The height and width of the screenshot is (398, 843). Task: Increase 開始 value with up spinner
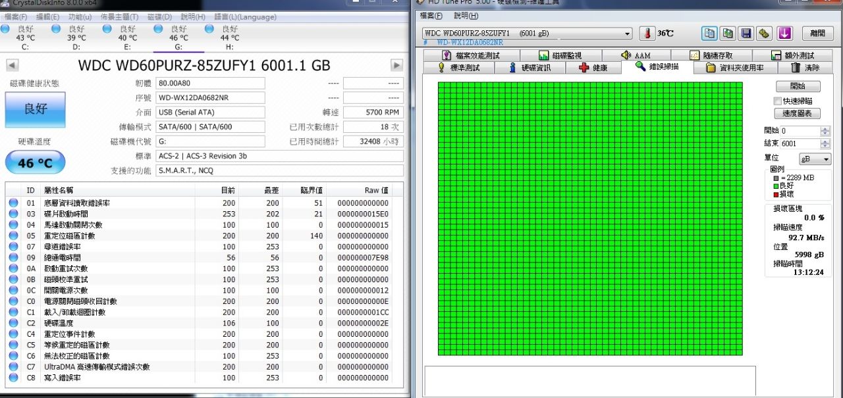click(x=825, y=128)
